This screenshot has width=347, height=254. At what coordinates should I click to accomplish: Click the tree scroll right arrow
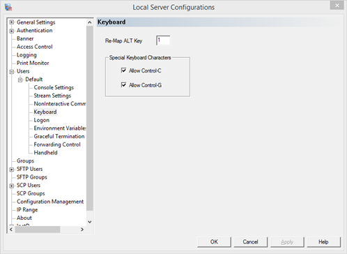tap(82, 230)
